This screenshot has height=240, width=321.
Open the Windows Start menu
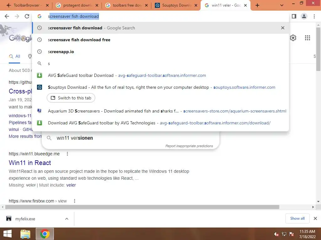pos(8,234)
